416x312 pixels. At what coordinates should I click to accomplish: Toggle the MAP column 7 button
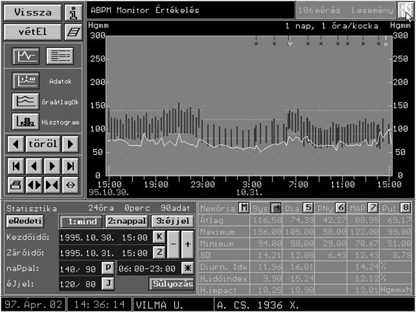tap(373, 208)
